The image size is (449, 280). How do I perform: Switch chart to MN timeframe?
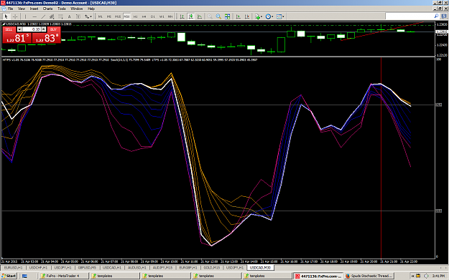170,16
